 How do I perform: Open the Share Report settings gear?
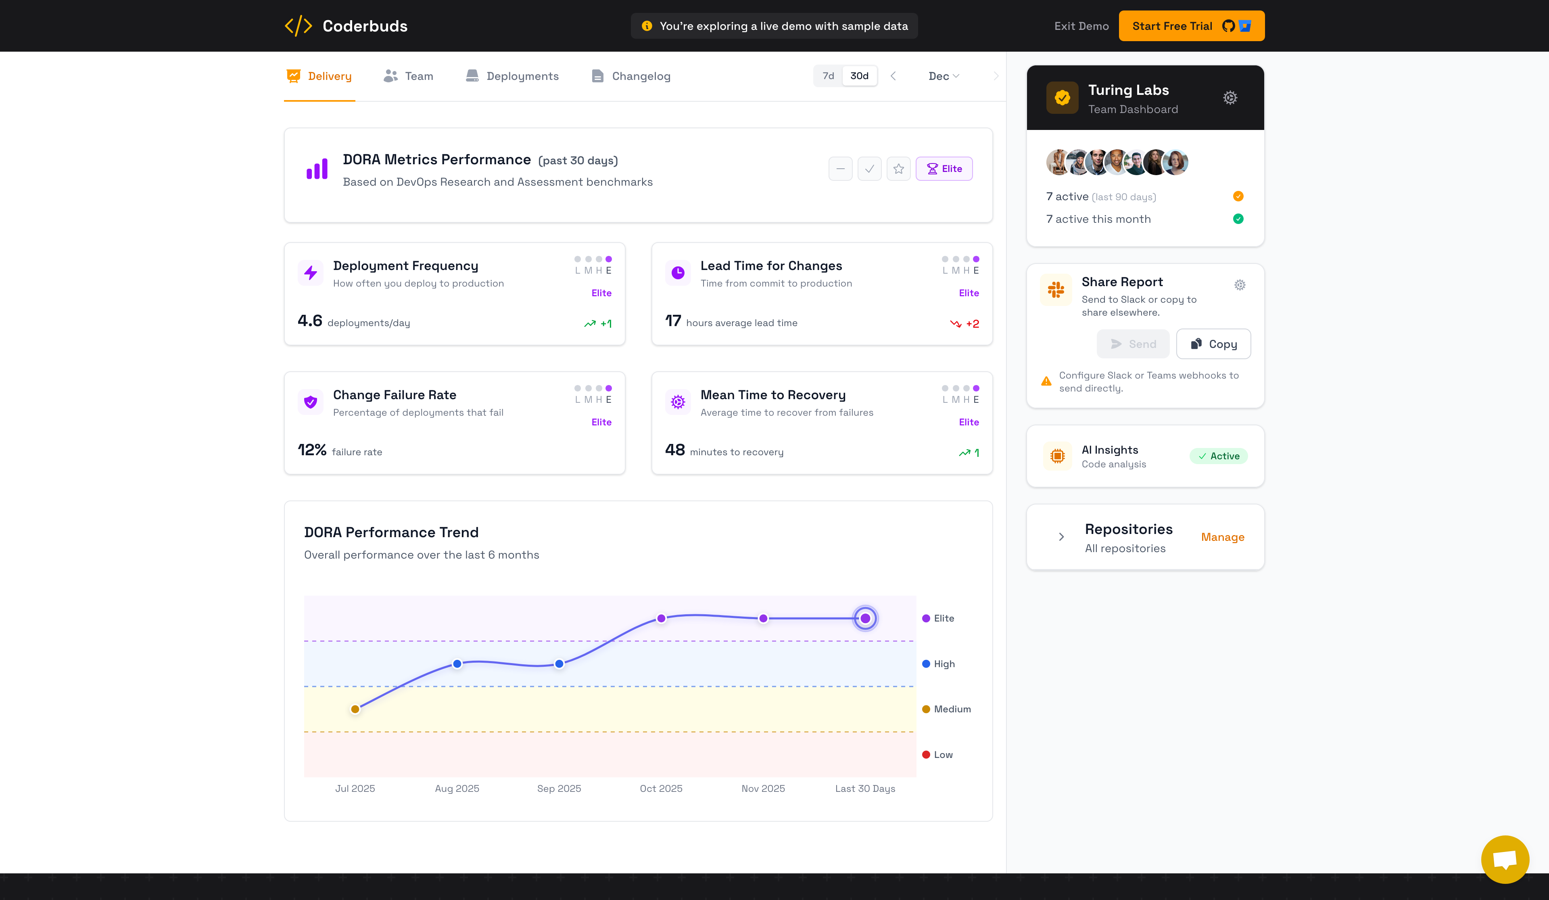1239,285
